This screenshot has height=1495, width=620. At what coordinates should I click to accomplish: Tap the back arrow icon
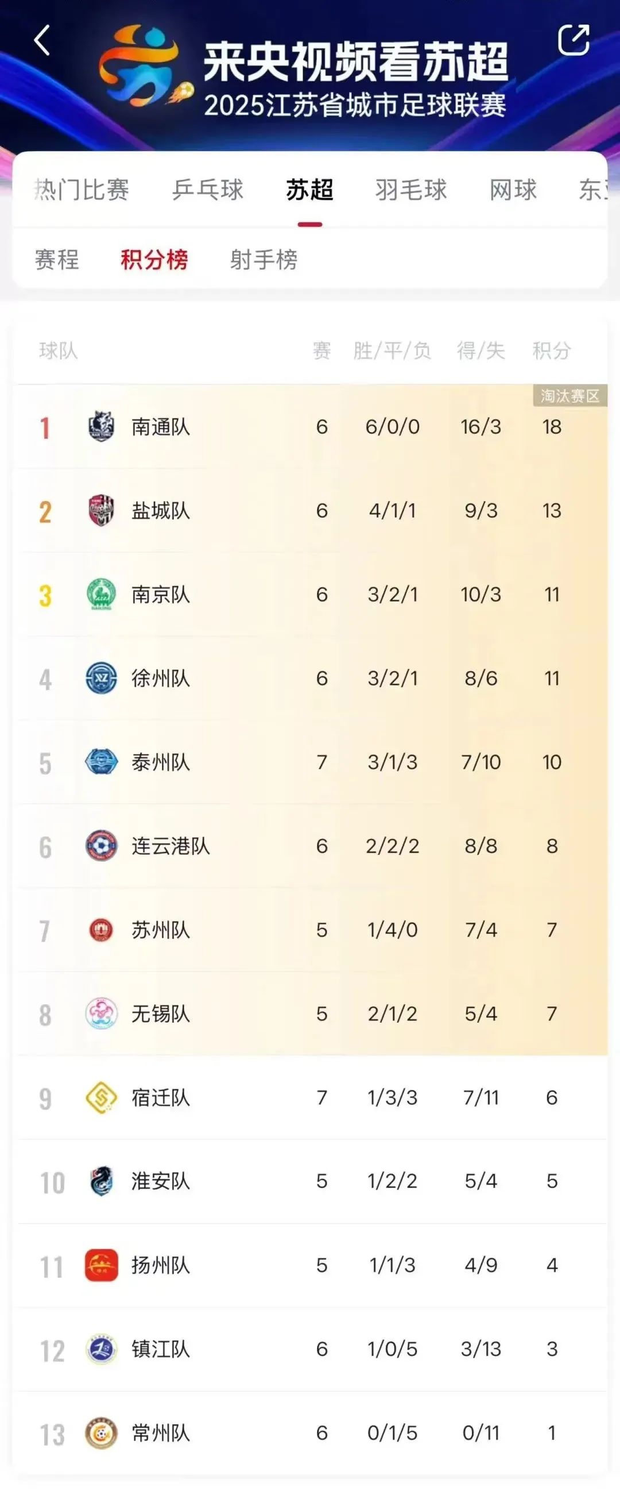click(42, 40)
